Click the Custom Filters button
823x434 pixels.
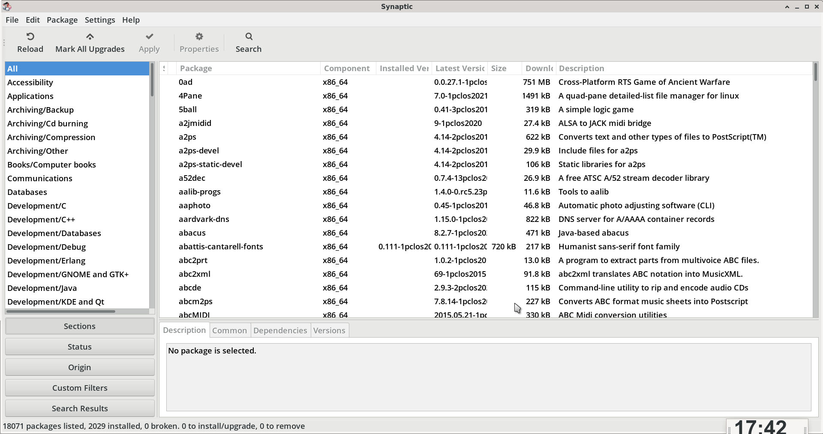[x=80, y=388]
